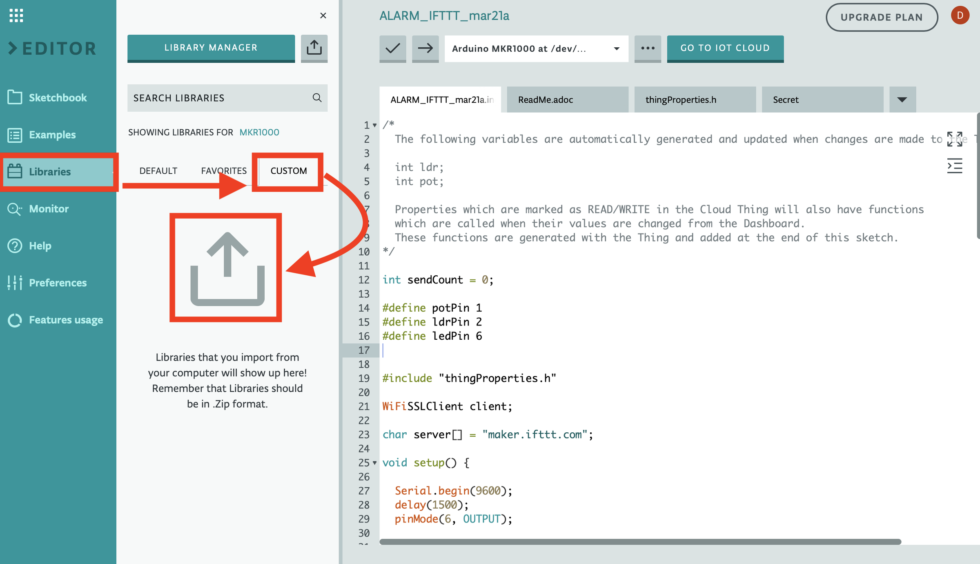Viewport: 980px width, 564px height.
Task: Open the board selector dropdown
Action: 536,49
